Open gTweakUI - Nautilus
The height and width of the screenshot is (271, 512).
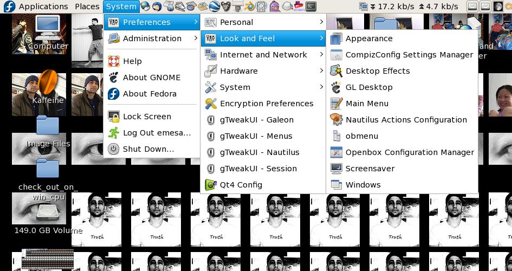click(263, 152)
